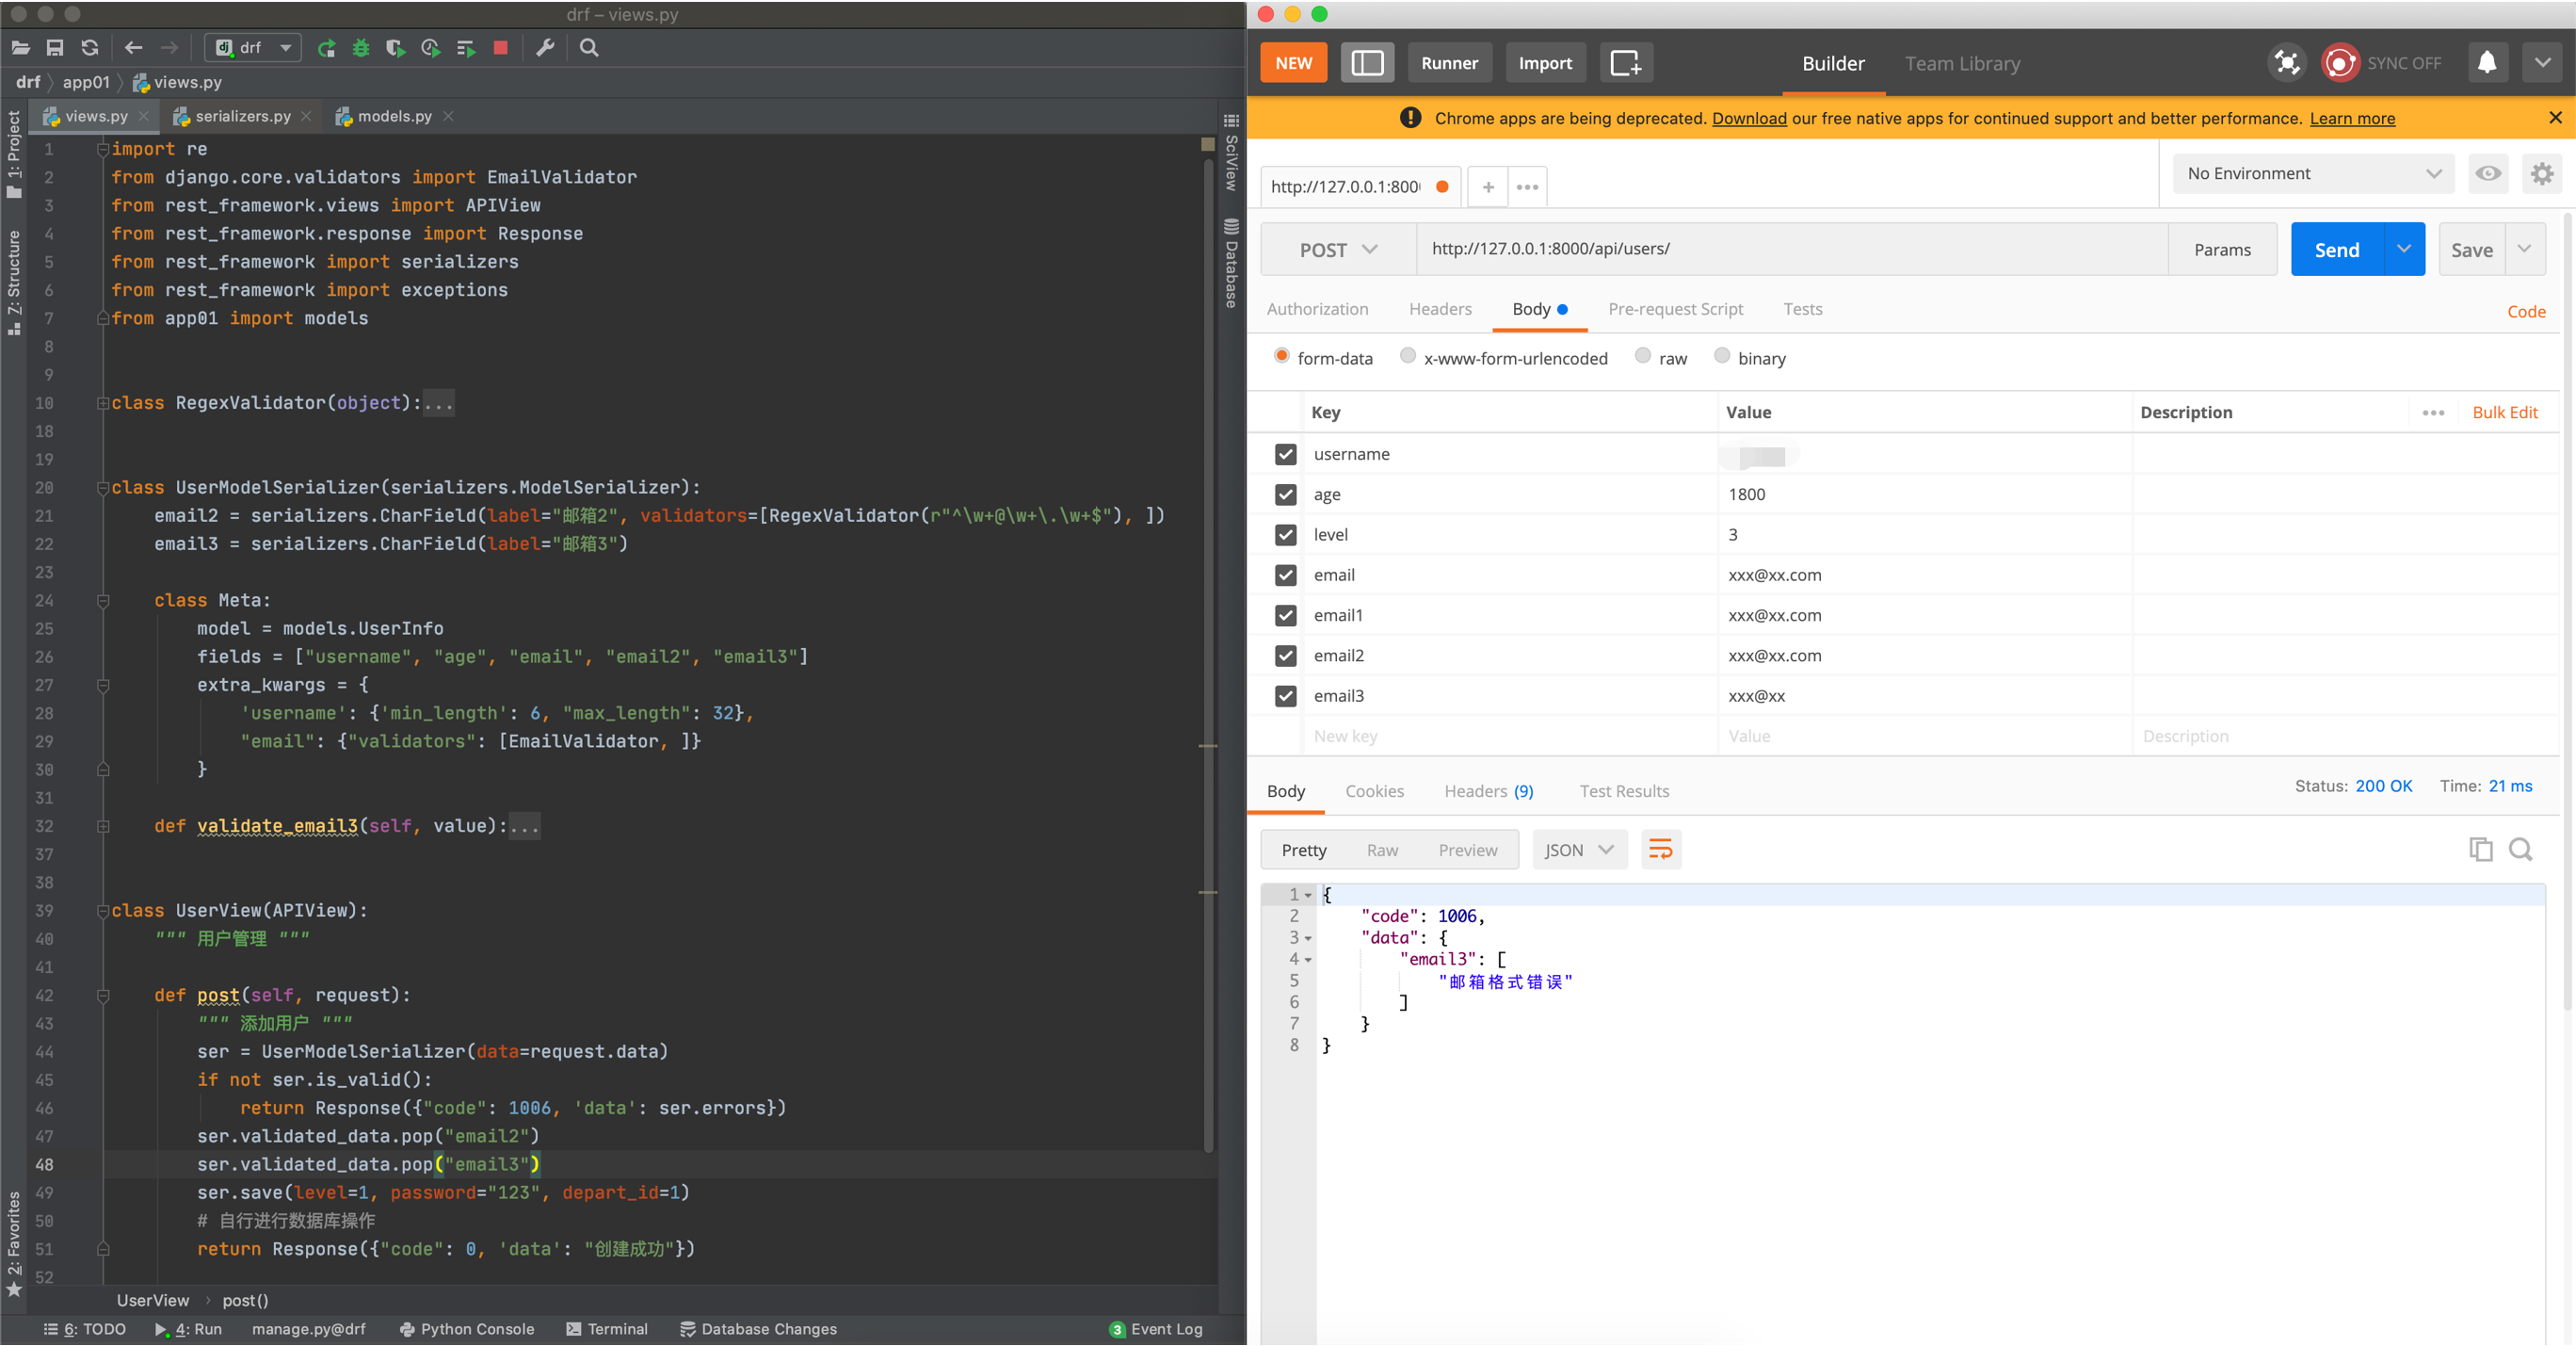Open the Pre-request Script tab

pyautogui.click(x=1675, y=309)
